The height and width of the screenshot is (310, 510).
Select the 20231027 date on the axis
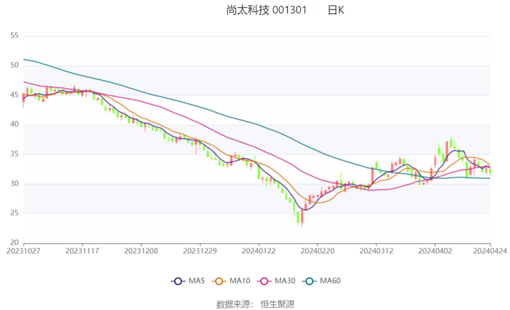pyautogui.click(x=24, y=250)
